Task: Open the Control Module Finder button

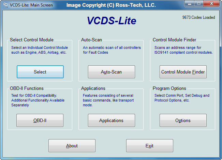Action: [183, 72]
